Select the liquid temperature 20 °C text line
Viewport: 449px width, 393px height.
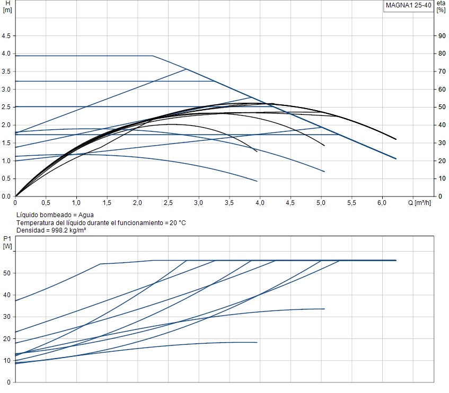[x=101, y=223]
